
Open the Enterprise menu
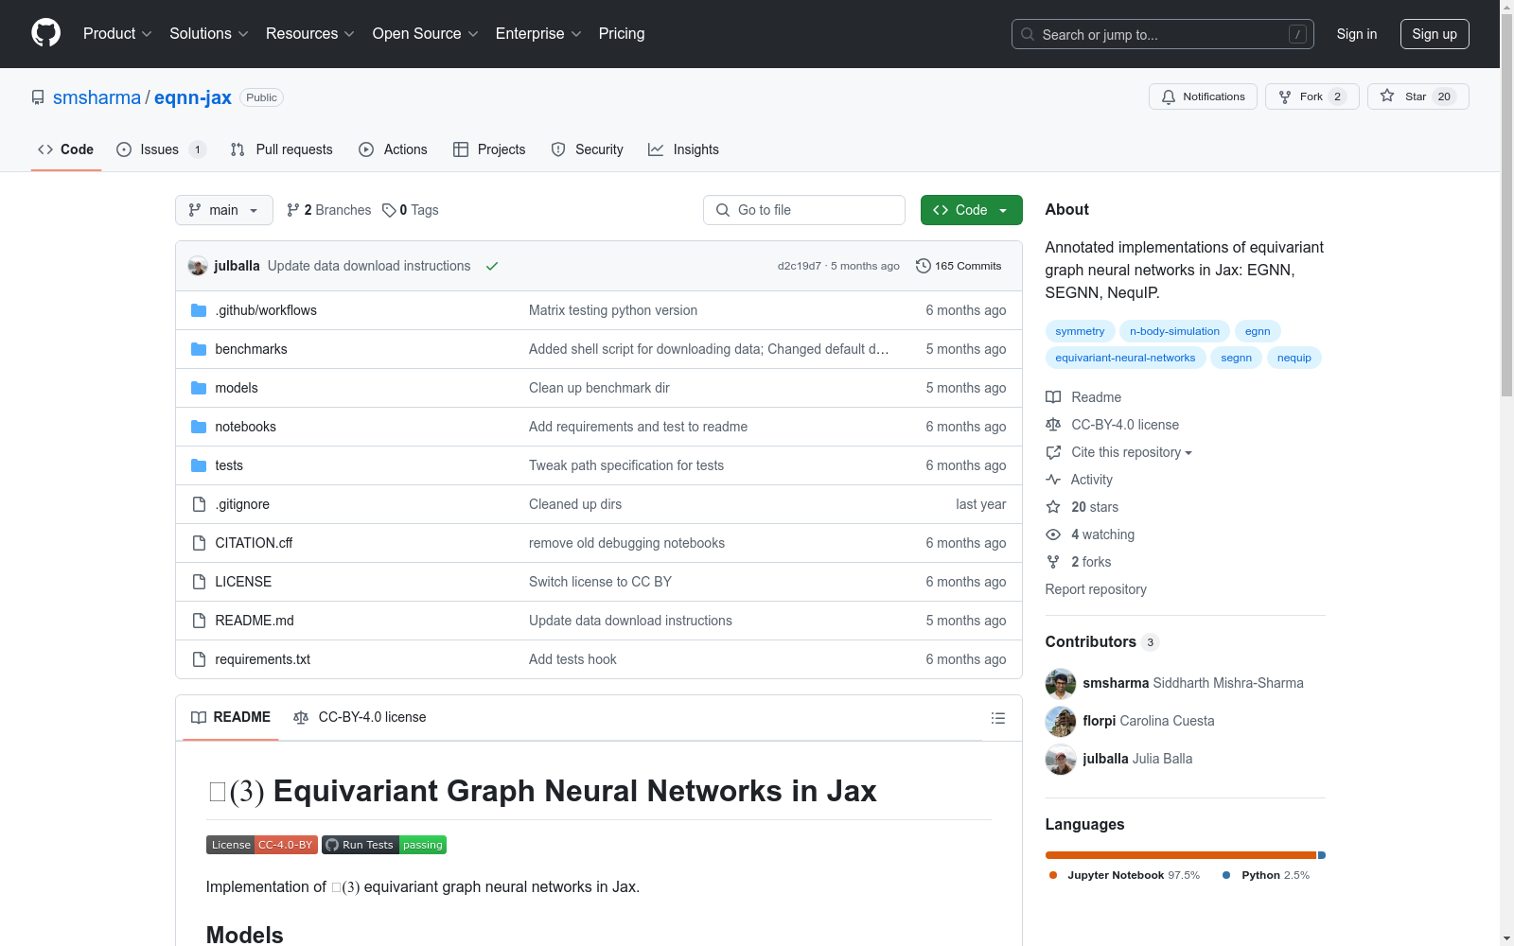point(538,34)
